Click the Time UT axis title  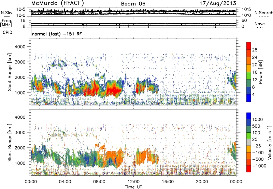[133, 187]
